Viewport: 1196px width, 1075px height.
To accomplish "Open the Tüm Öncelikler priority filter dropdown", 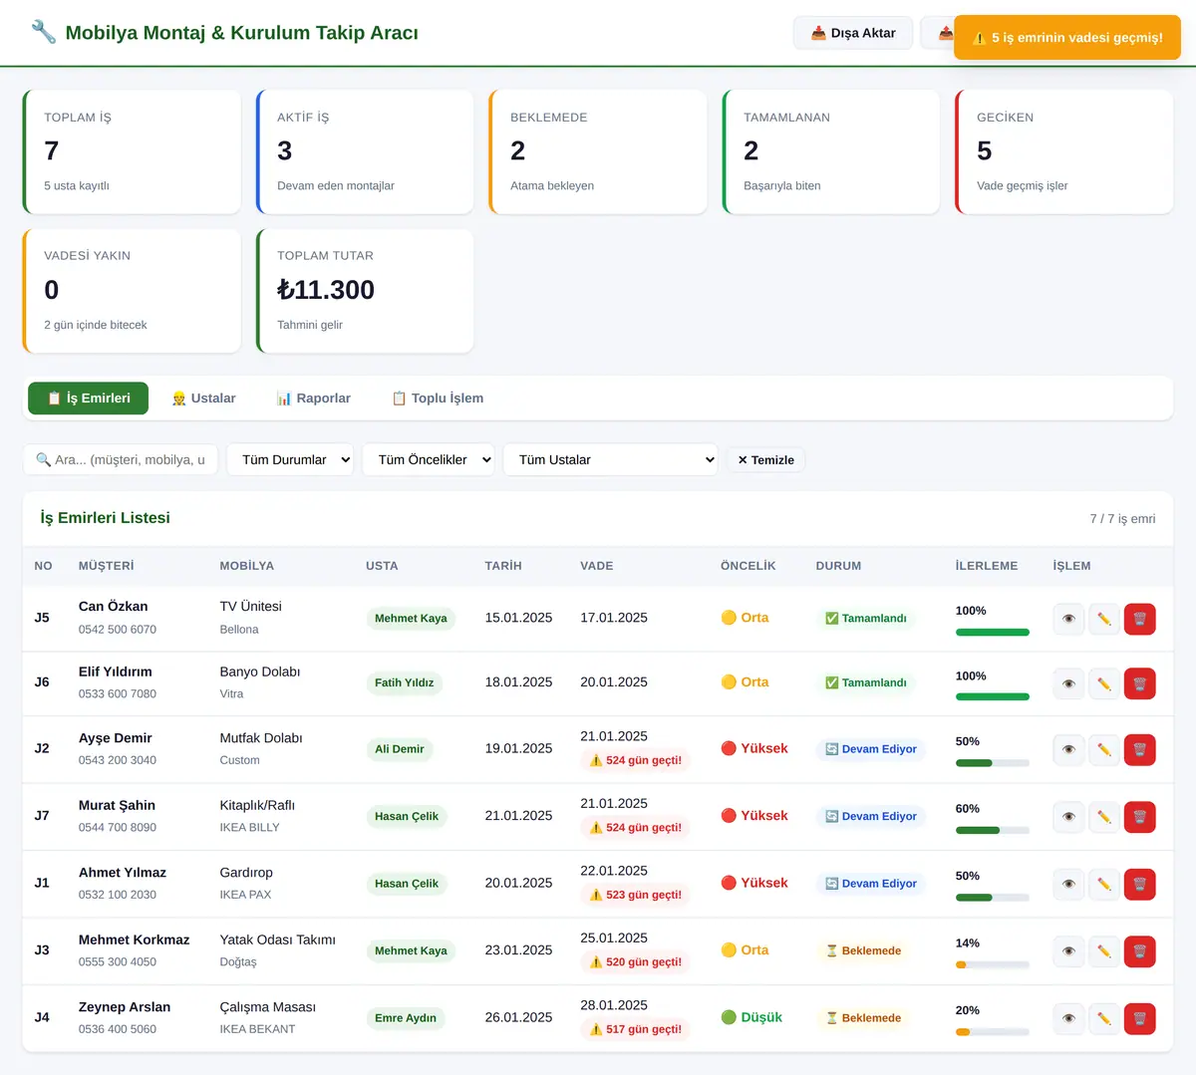I will click(429, 459).
